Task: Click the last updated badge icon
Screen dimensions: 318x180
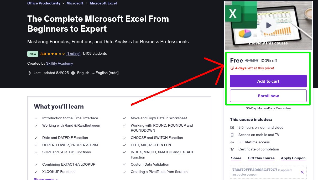Action: pos(29,73)
